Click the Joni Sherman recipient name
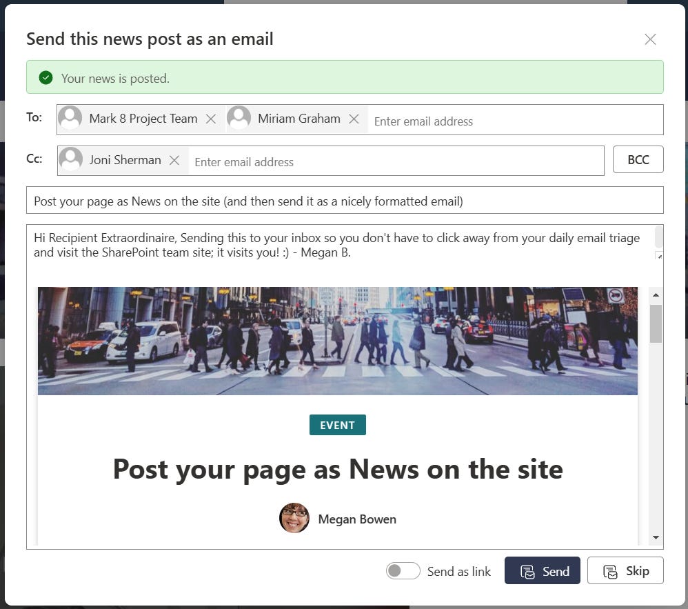688x609 pixels. (125, 160)
